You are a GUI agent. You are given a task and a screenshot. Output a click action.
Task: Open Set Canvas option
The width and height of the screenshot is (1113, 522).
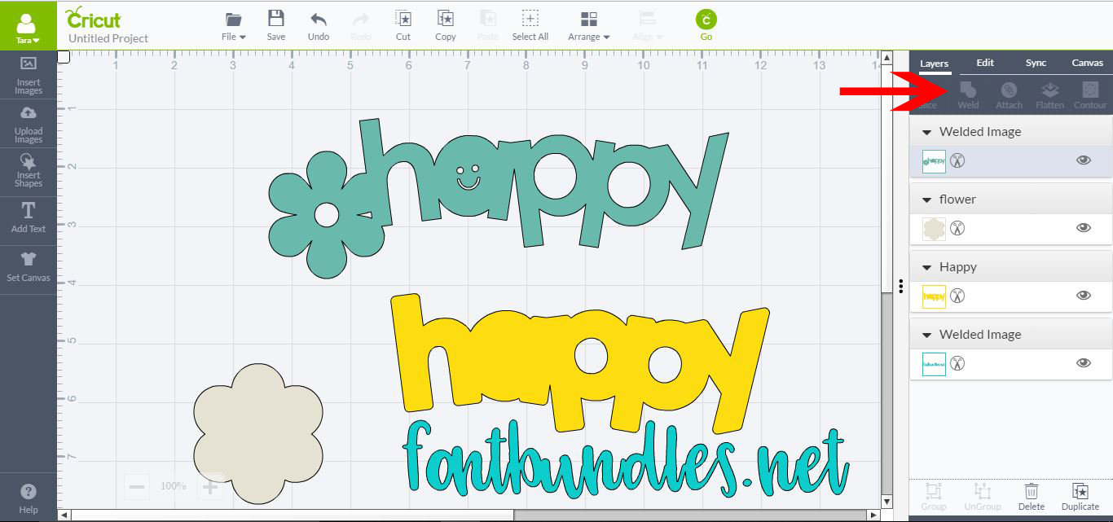[28, 267]
